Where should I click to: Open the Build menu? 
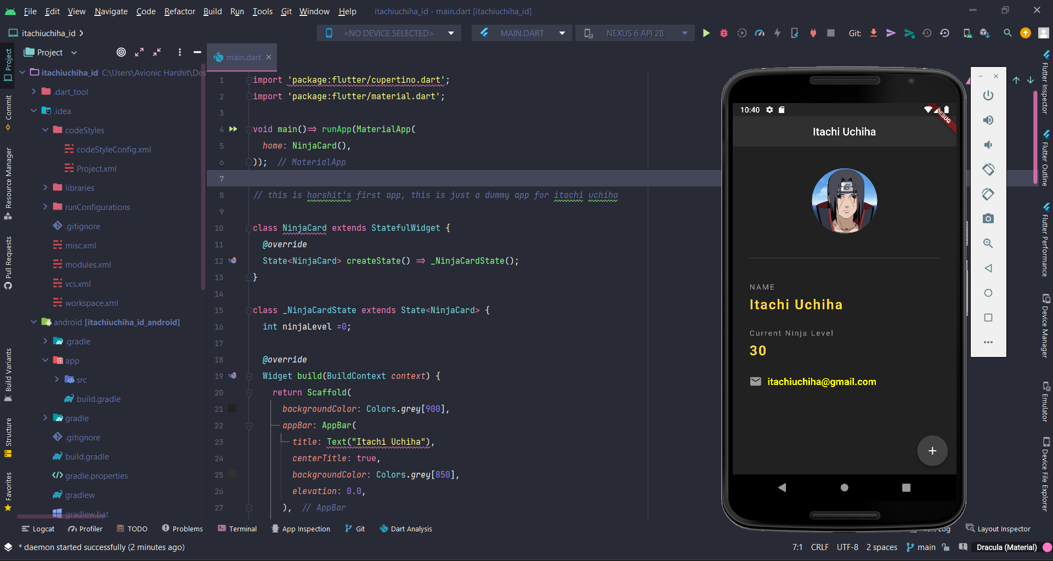coord(212,11)
